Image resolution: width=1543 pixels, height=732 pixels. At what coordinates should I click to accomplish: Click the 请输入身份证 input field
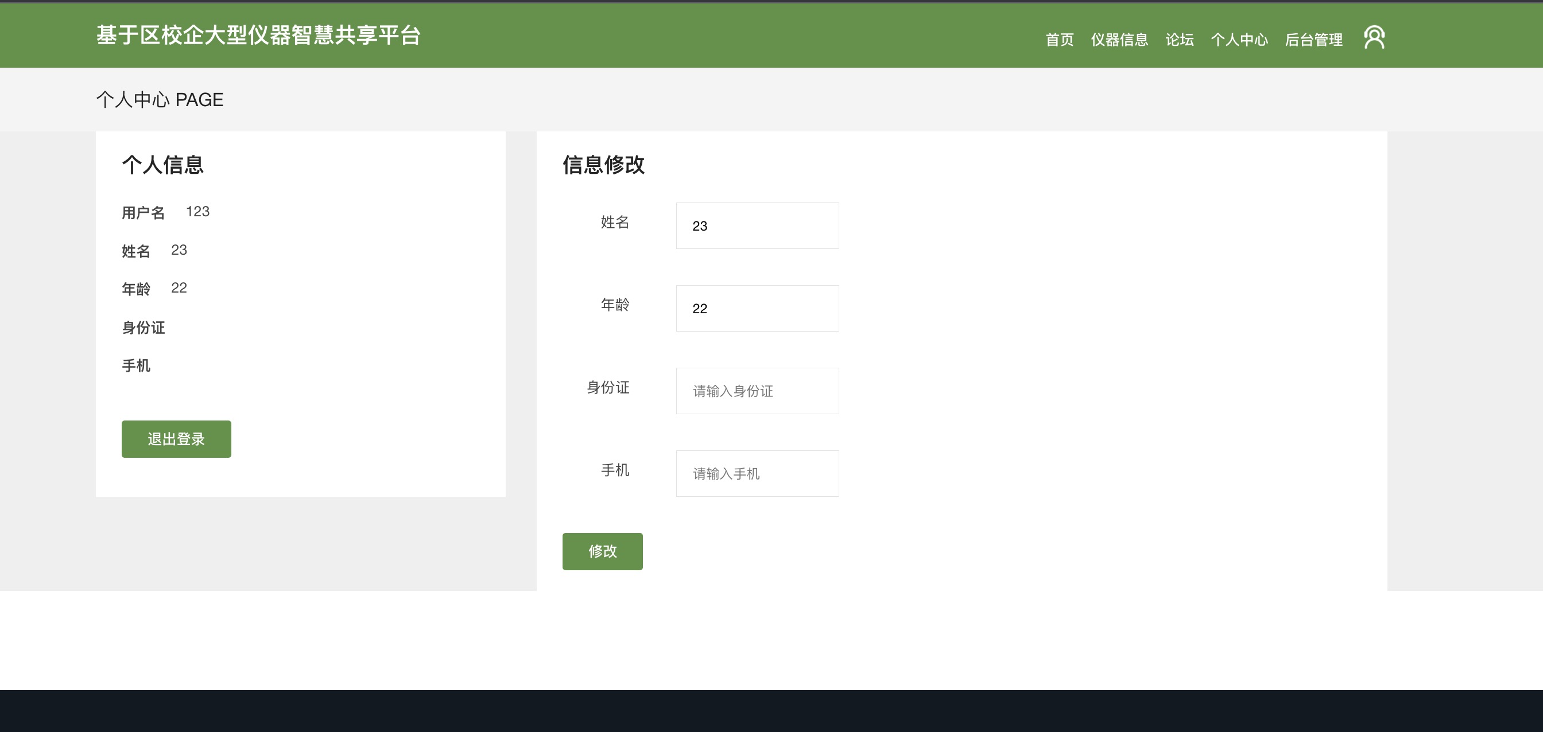pyautogui.click(x=757, y=391)
